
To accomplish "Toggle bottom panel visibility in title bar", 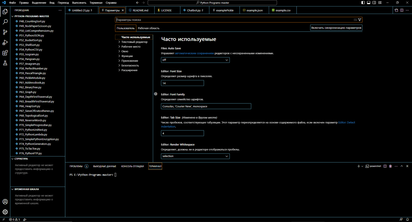I will click(369, 3).
